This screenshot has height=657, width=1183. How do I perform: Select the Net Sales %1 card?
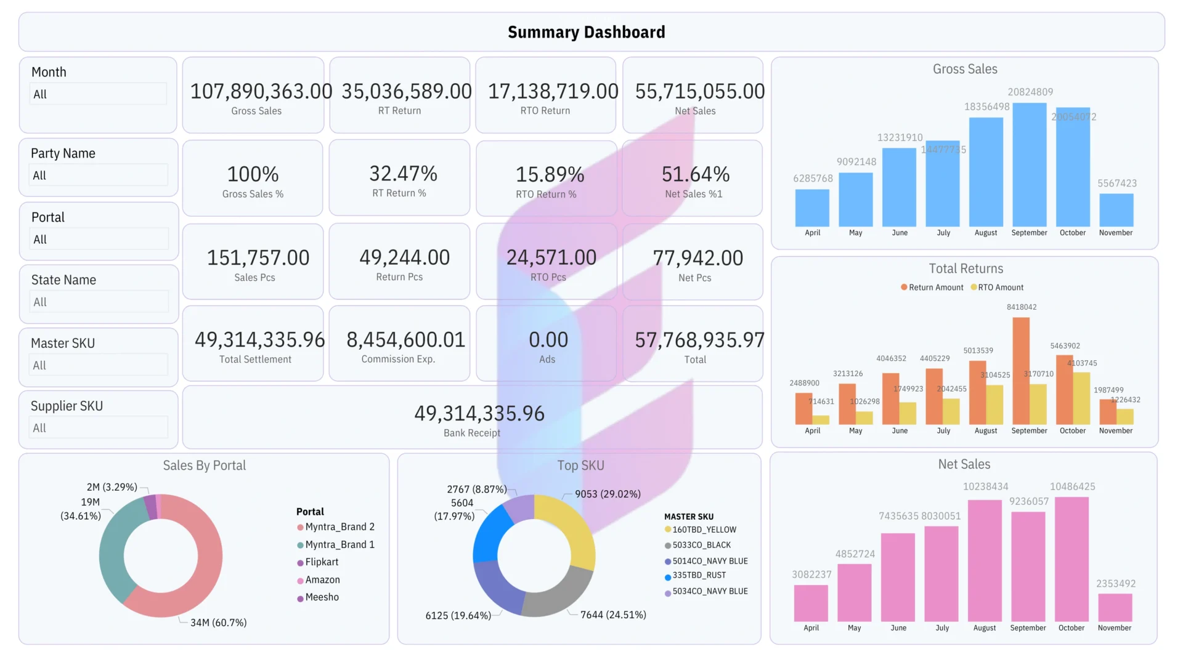(693, 179)
